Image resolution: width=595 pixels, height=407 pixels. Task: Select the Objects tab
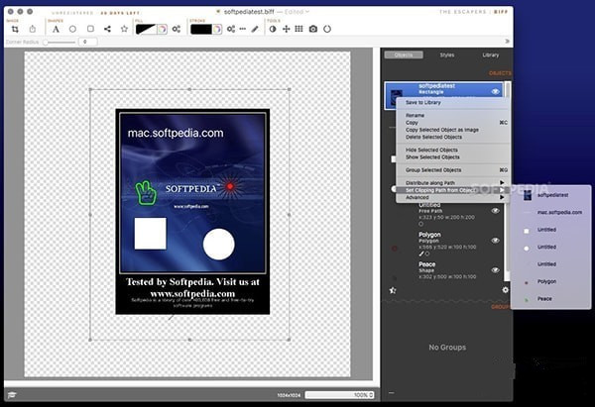click(x=404, y=54)
